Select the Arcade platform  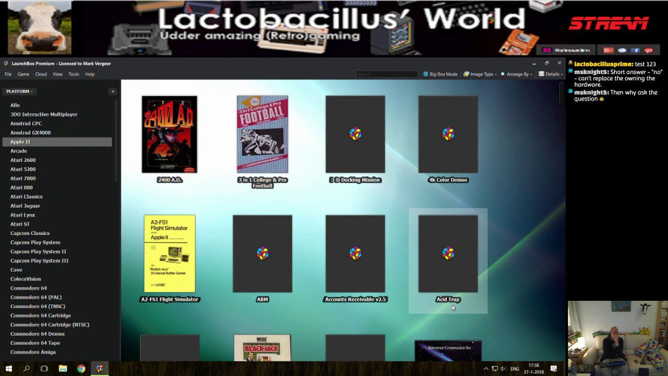(57, 151)
